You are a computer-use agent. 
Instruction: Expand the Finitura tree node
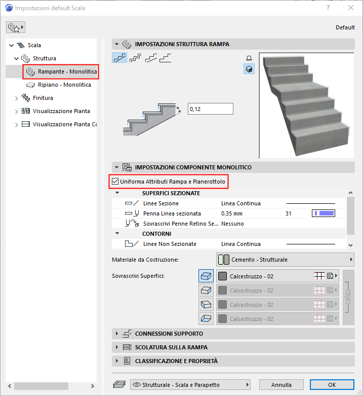tap(16, 98)
